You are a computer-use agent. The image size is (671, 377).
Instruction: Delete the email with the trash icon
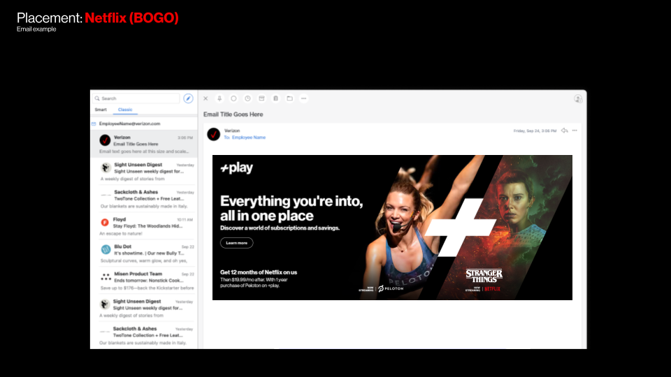pyautogui.click(x=275, y=98)
